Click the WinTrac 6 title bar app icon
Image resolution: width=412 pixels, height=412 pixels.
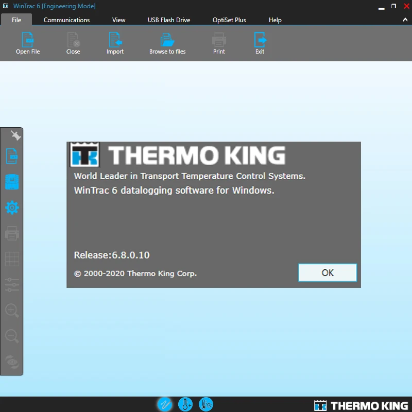(6, 6)
